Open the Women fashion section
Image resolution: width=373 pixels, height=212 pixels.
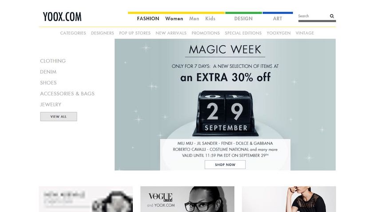point(174,19)
